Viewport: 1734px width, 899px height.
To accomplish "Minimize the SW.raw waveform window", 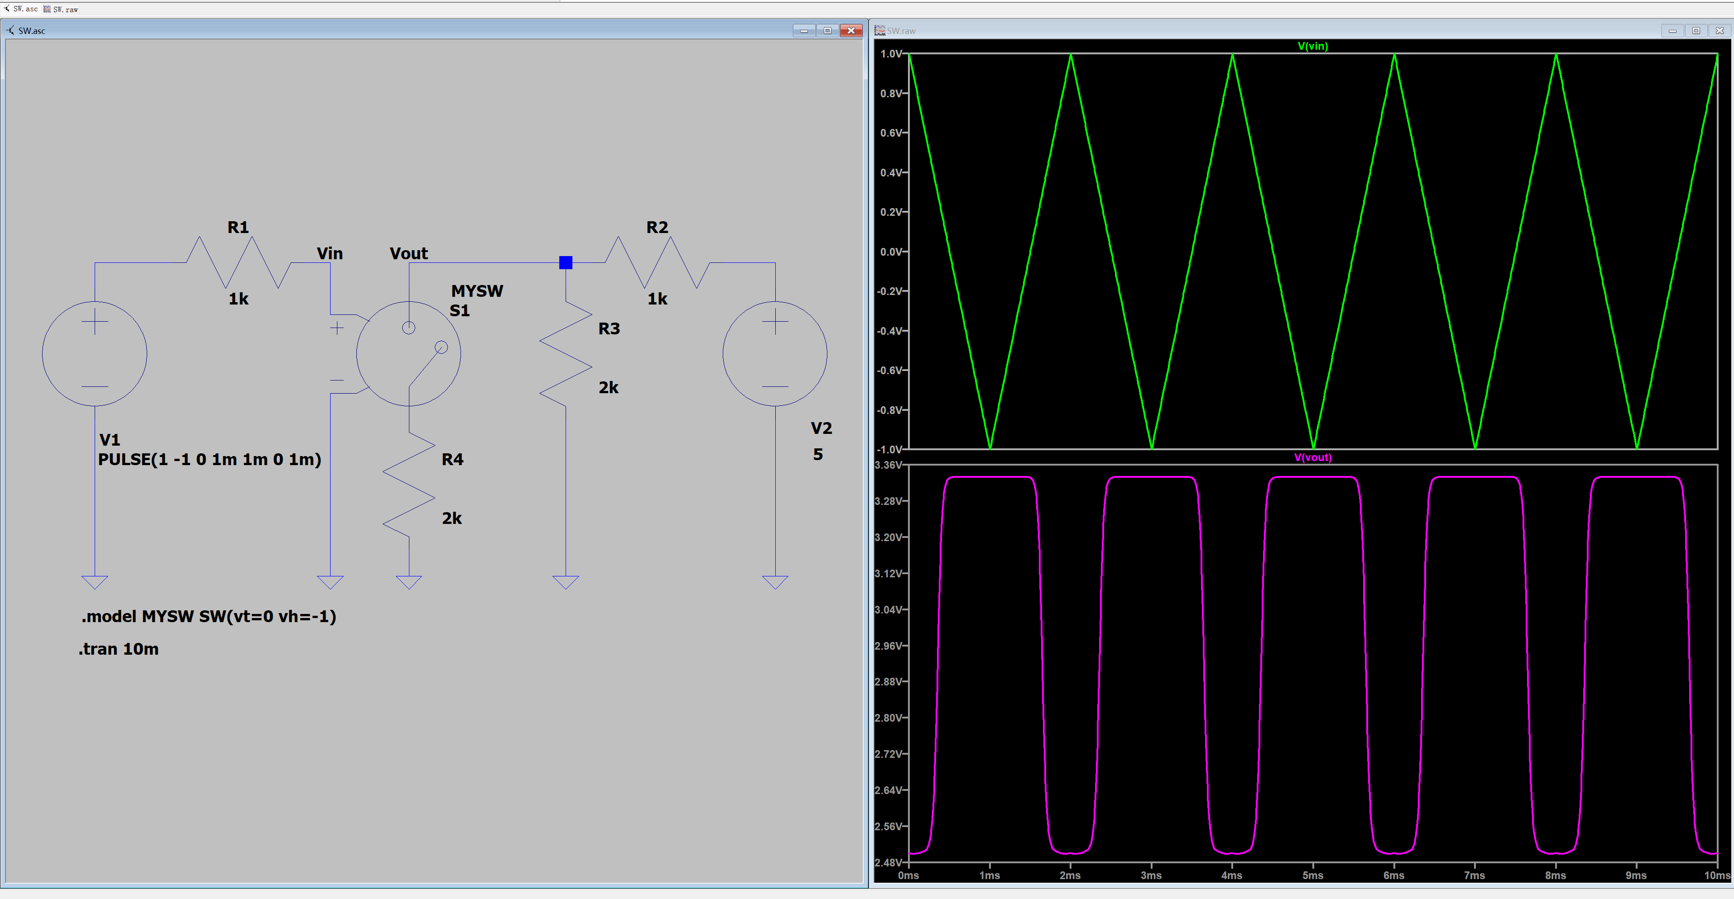I will pos(1672,30).
